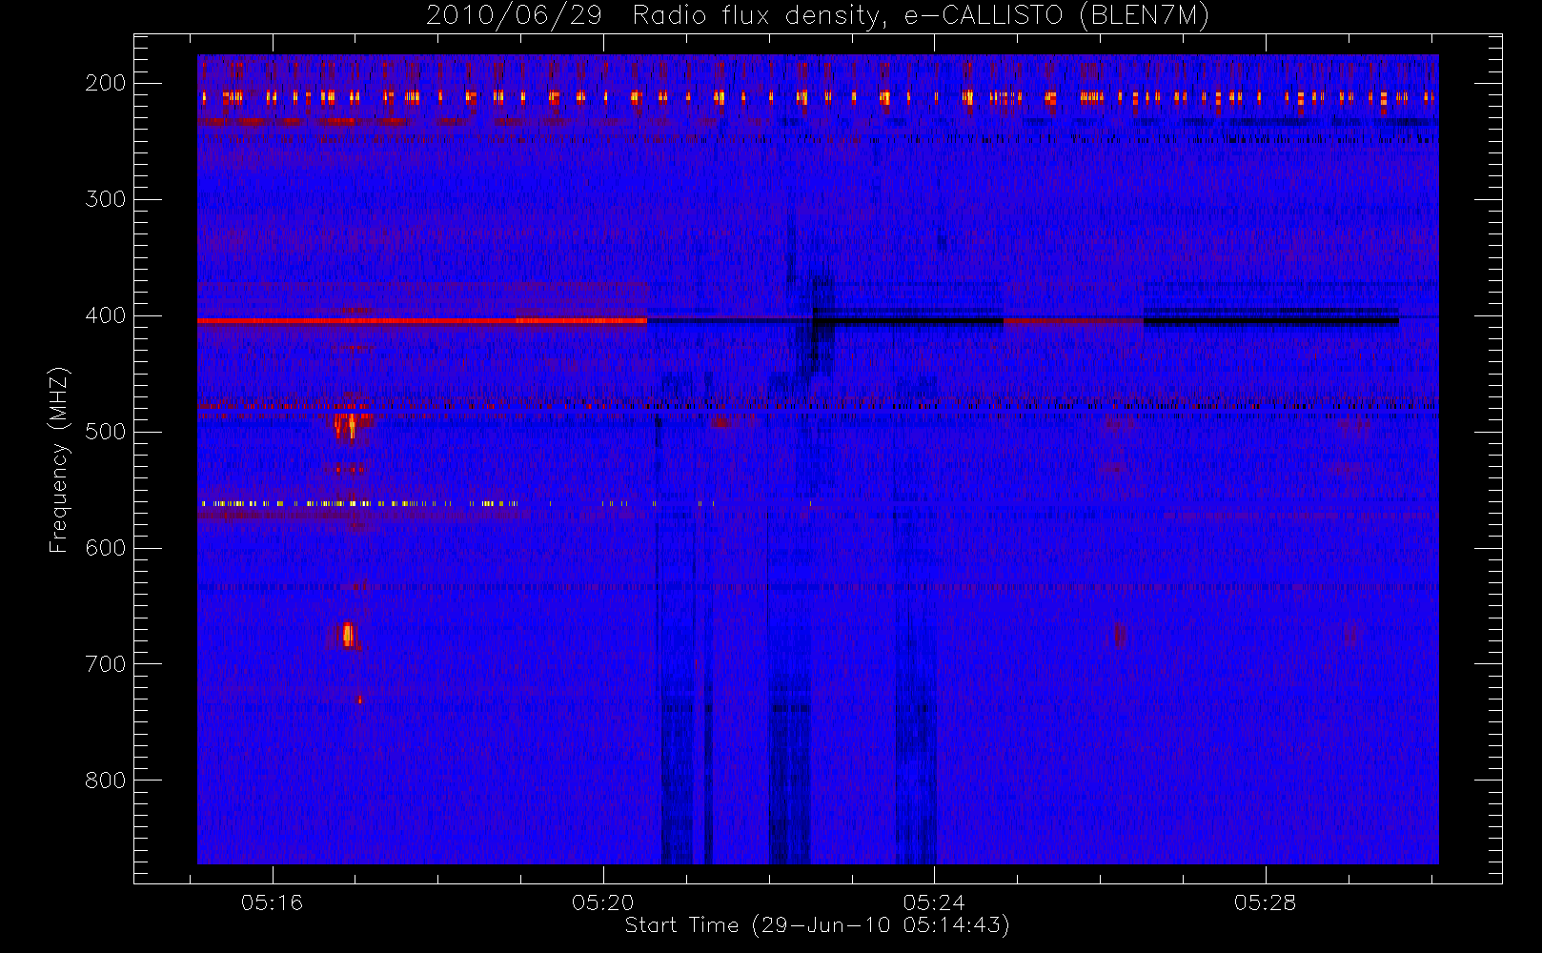
Task: Click the 05:24 time tick label
Action: [x=934, y=902]
